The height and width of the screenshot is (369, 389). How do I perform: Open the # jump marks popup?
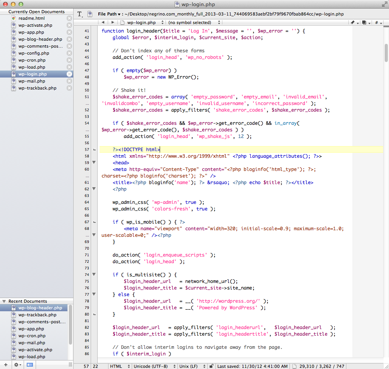378,22
